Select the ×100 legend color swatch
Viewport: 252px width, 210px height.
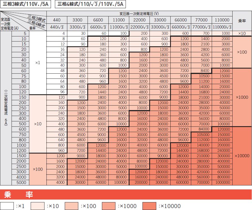click(72, 206)
